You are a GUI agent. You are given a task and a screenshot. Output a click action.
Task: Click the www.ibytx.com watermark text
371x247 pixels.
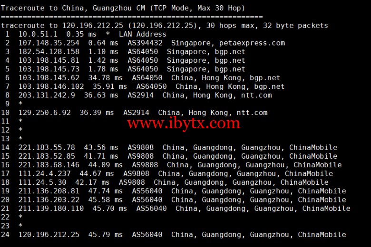click(184, 123)
